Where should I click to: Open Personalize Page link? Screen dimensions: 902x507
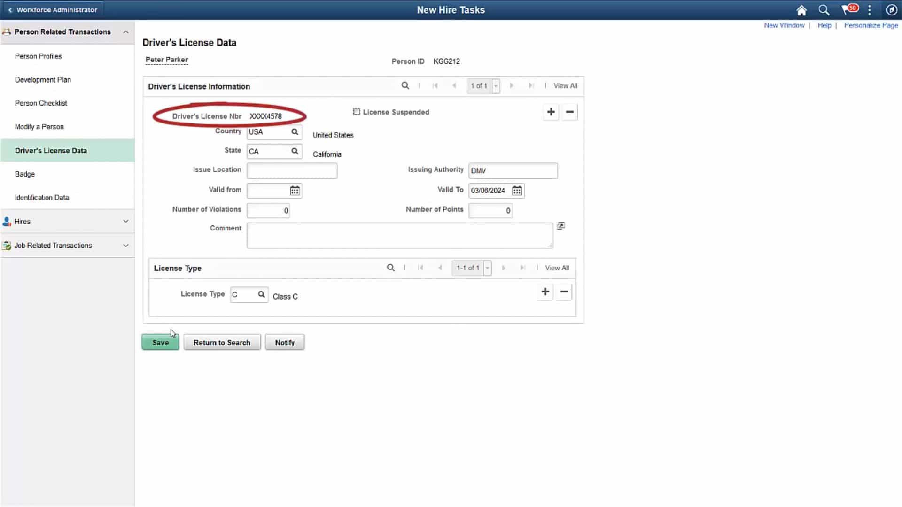[871, 25]
